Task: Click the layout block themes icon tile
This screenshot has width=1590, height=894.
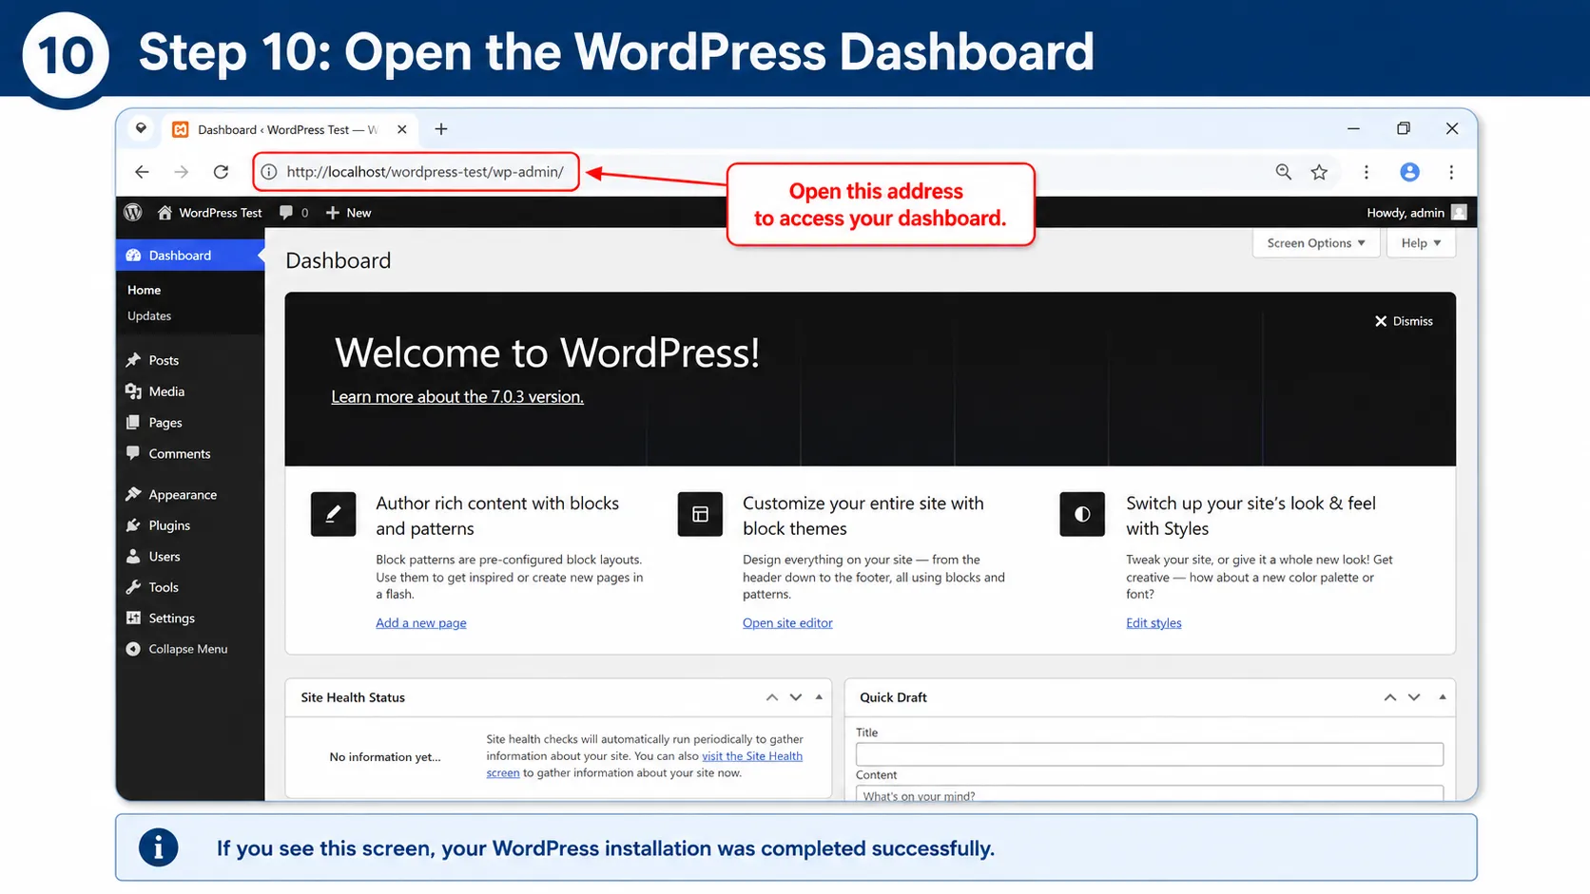Action: pyautogui.click(x=700, y=514)
